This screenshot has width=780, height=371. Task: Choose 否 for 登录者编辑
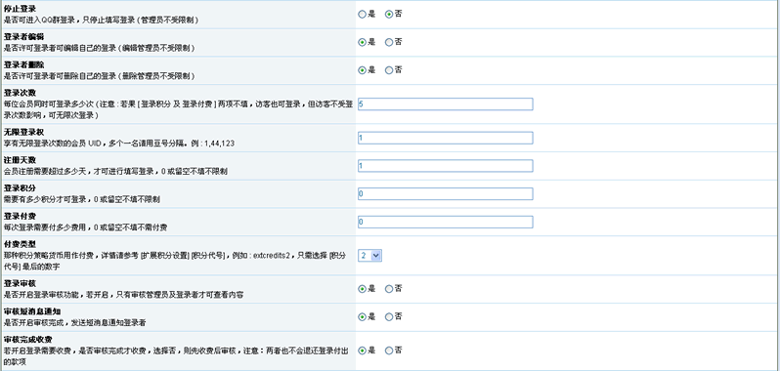point(389,42)
